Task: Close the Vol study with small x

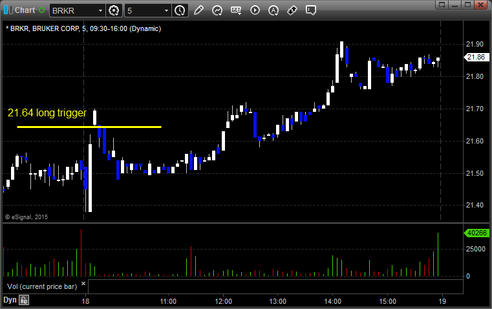Action: [x=83, y=284]
